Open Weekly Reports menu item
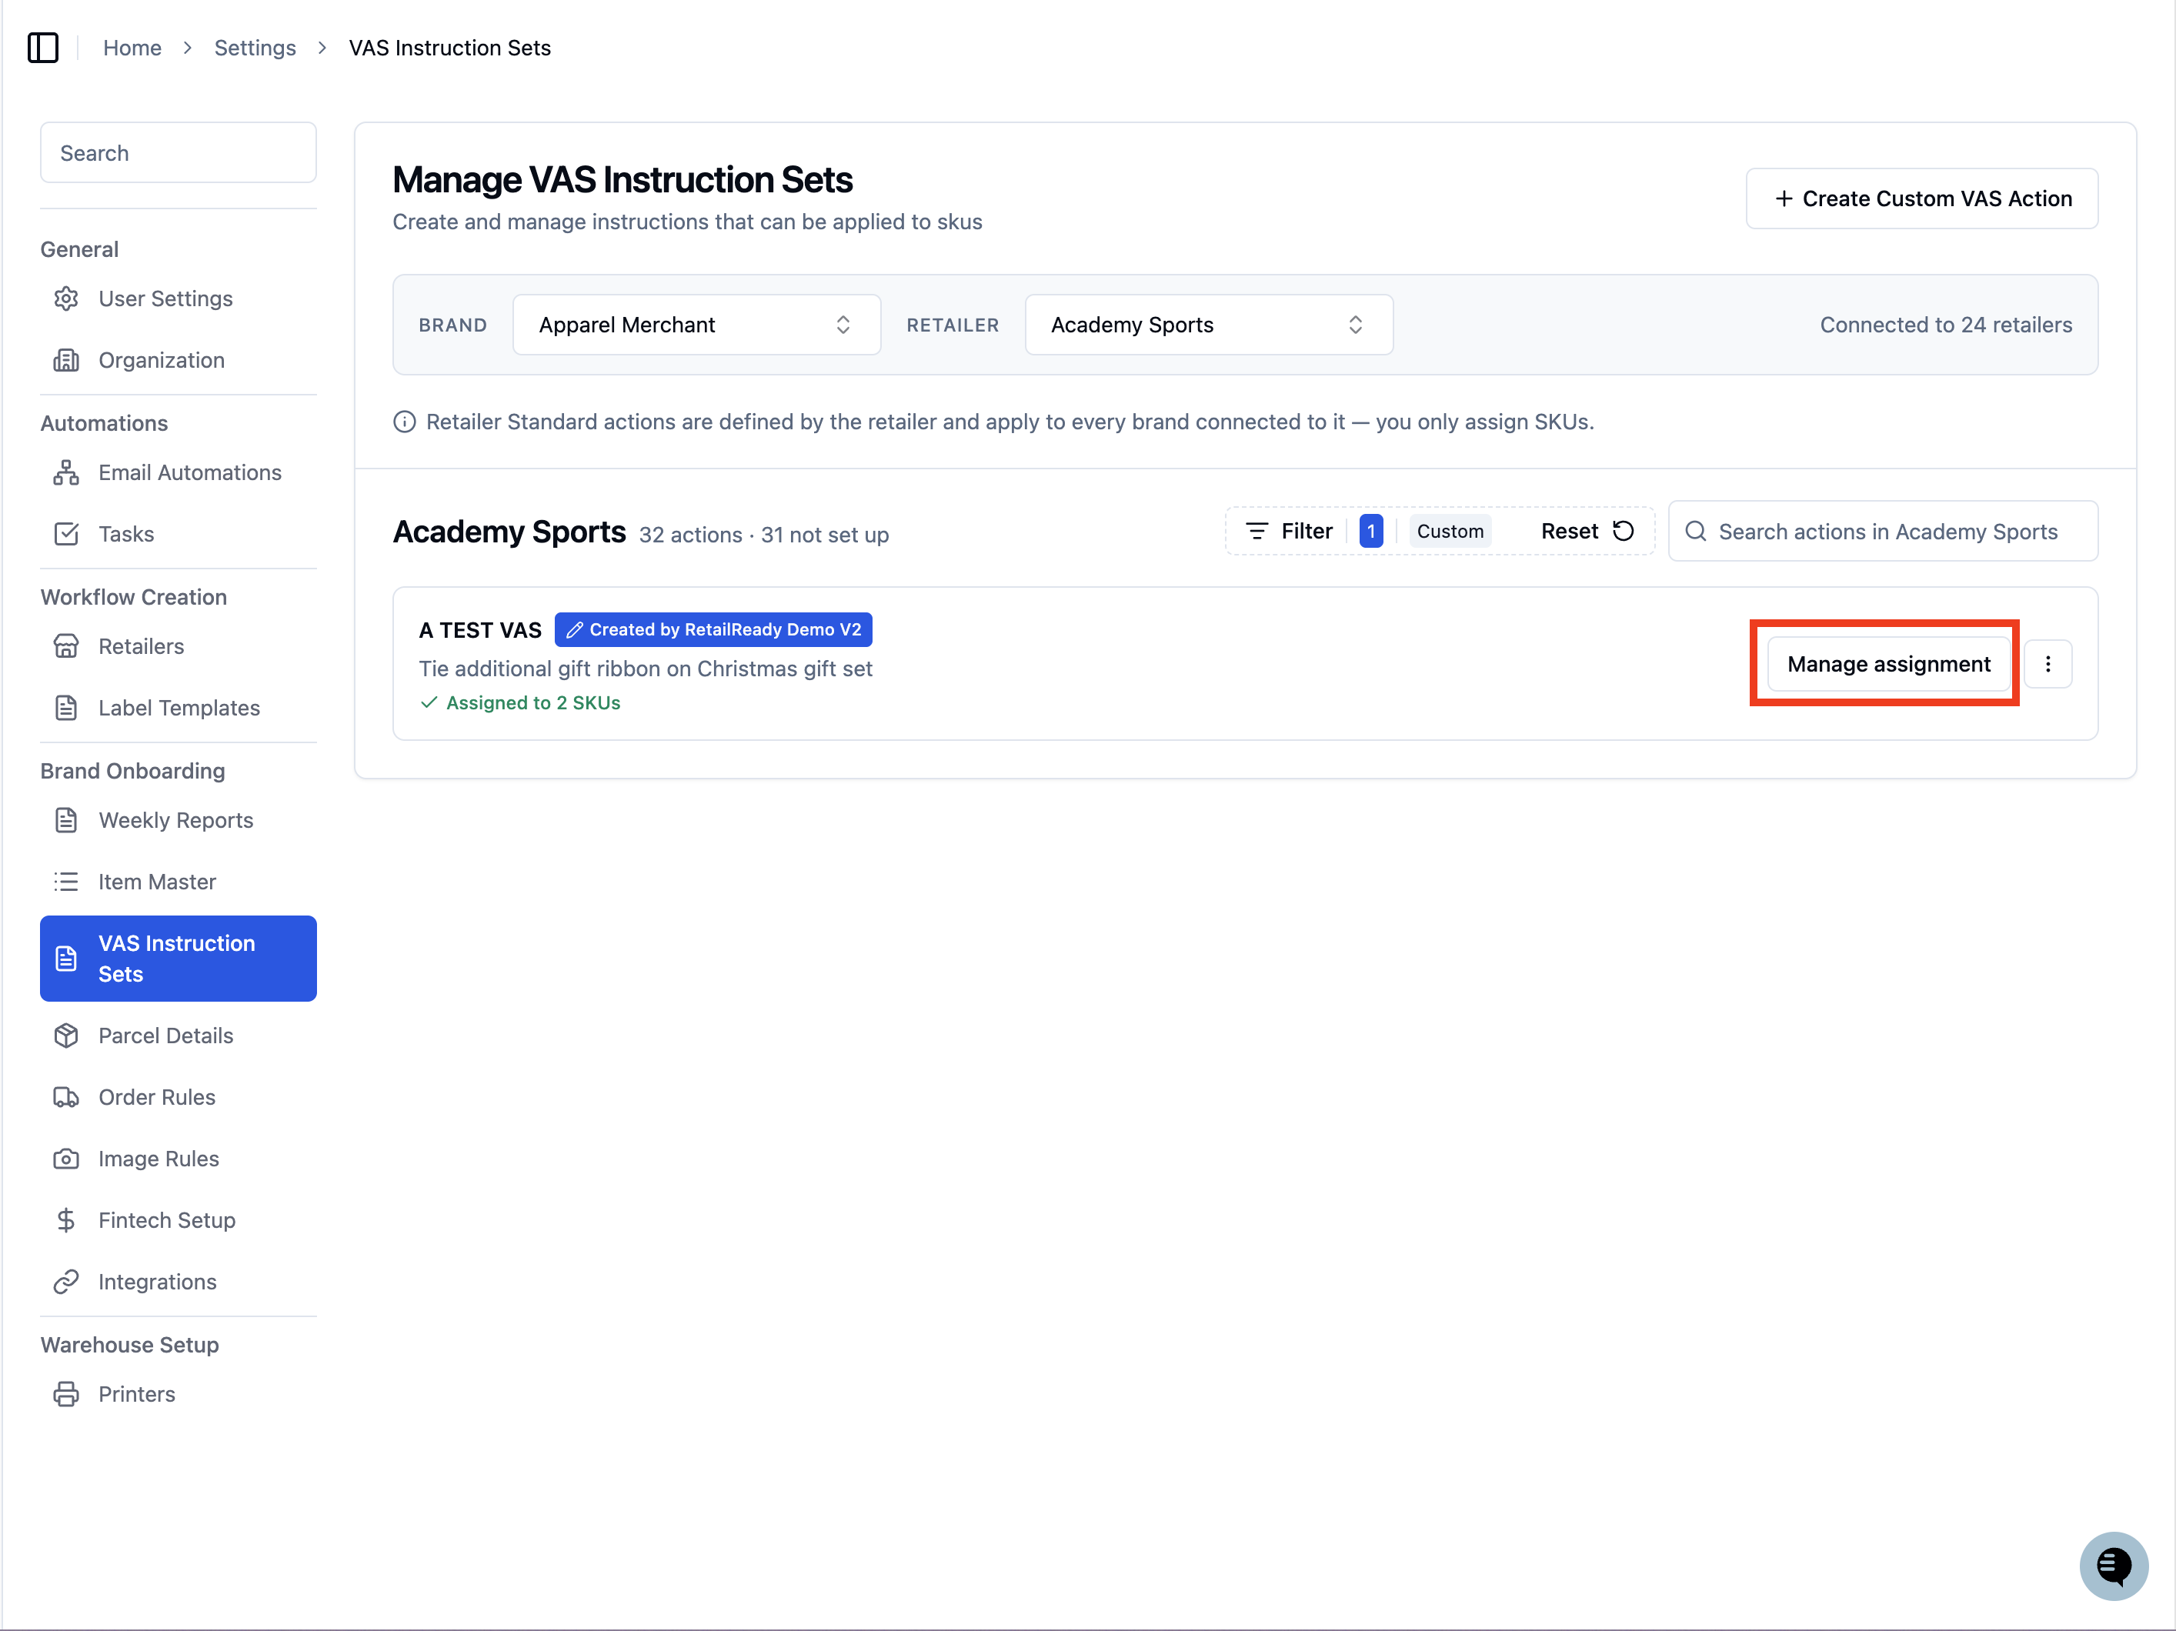The image size is (2176, 1631). click(x=178, y=820)
